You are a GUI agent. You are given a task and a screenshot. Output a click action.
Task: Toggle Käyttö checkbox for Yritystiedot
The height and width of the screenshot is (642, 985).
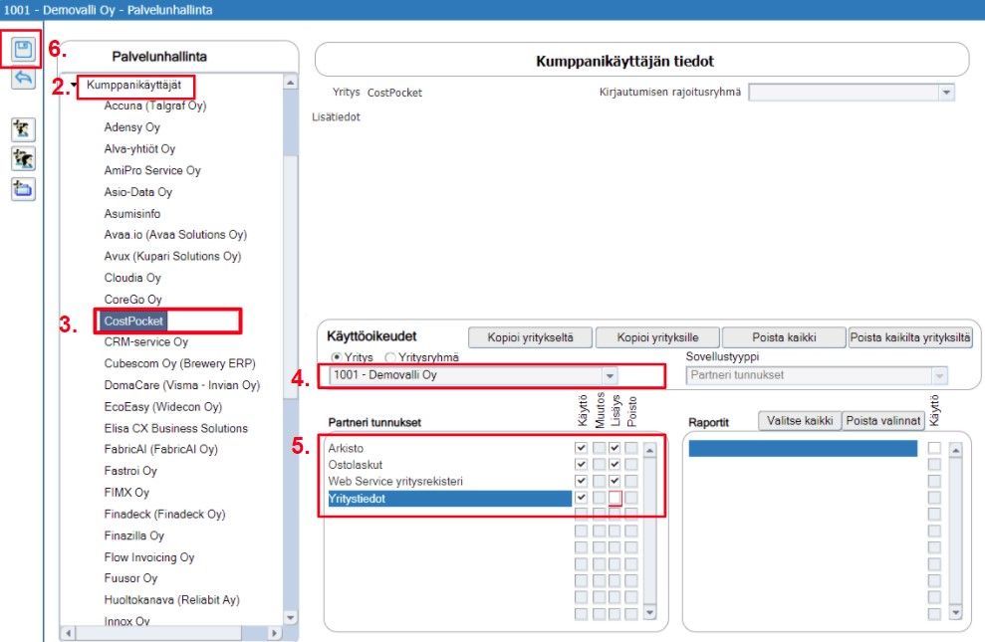tap(581, 498)
